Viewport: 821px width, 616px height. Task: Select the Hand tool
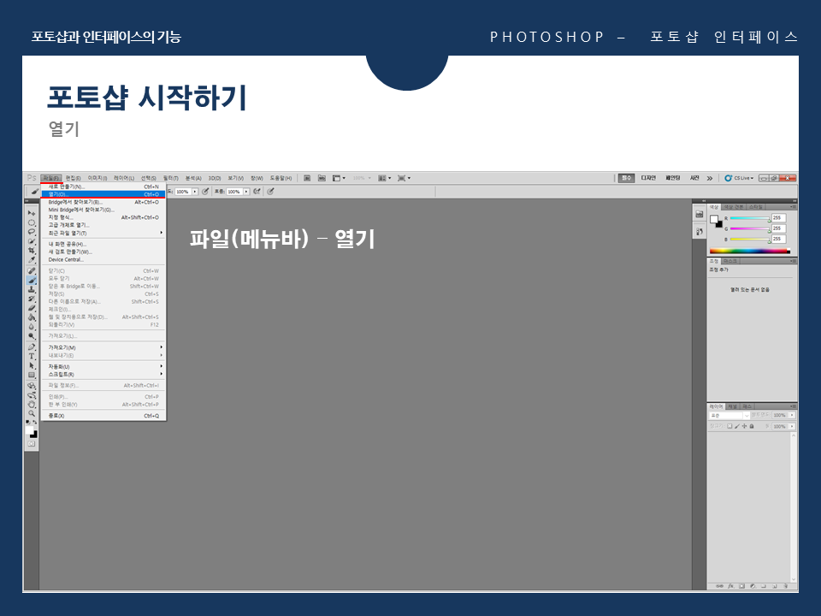coord(32,405)
